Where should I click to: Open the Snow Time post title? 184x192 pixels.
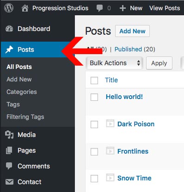pos(135,178)
